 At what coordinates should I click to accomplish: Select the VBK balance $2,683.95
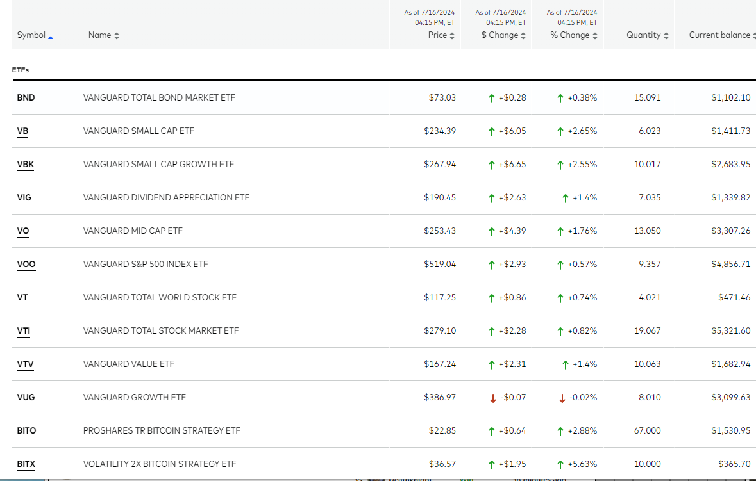[731, 164]
